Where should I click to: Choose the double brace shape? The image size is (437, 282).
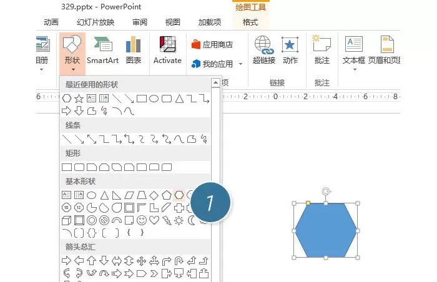[x=91, y=233]
